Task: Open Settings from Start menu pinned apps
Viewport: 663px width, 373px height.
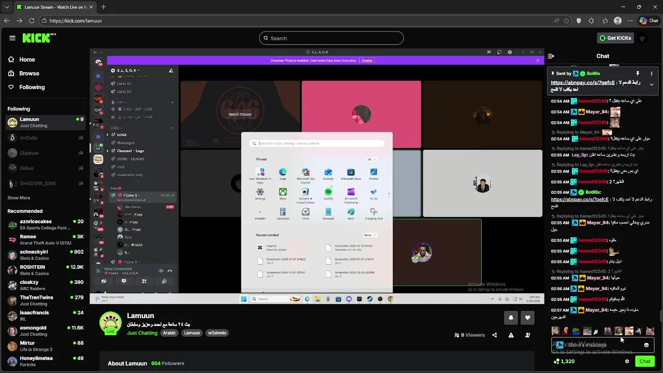Action: click(x=260, y=194)
